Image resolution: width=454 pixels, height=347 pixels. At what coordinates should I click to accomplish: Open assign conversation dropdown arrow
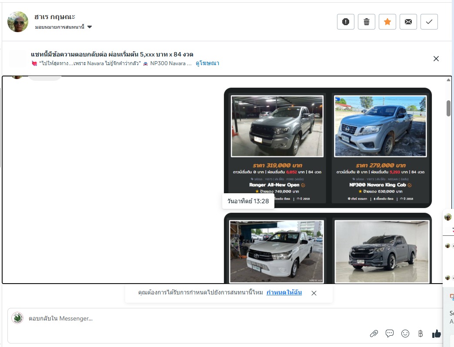[x=90, y=27]
